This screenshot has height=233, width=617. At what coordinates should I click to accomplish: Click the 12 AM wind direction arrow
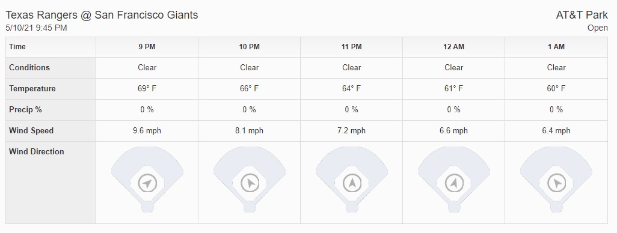coord(453,183)
